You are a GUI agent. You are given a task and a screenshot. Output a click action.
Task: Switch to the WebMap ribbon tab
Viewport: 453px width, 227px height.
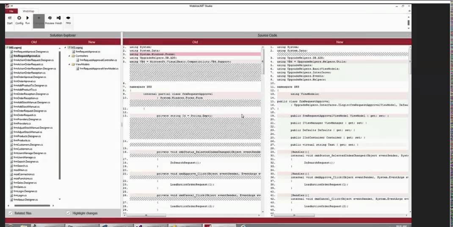click(x=28, y=11)
